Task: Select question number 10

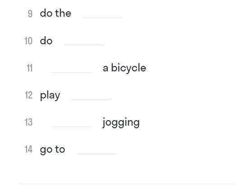Action: pyautogui.click(x=28, y=41)
